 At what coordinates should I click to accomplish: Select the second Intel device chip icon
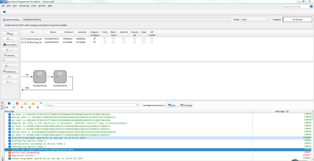point(60,77)
